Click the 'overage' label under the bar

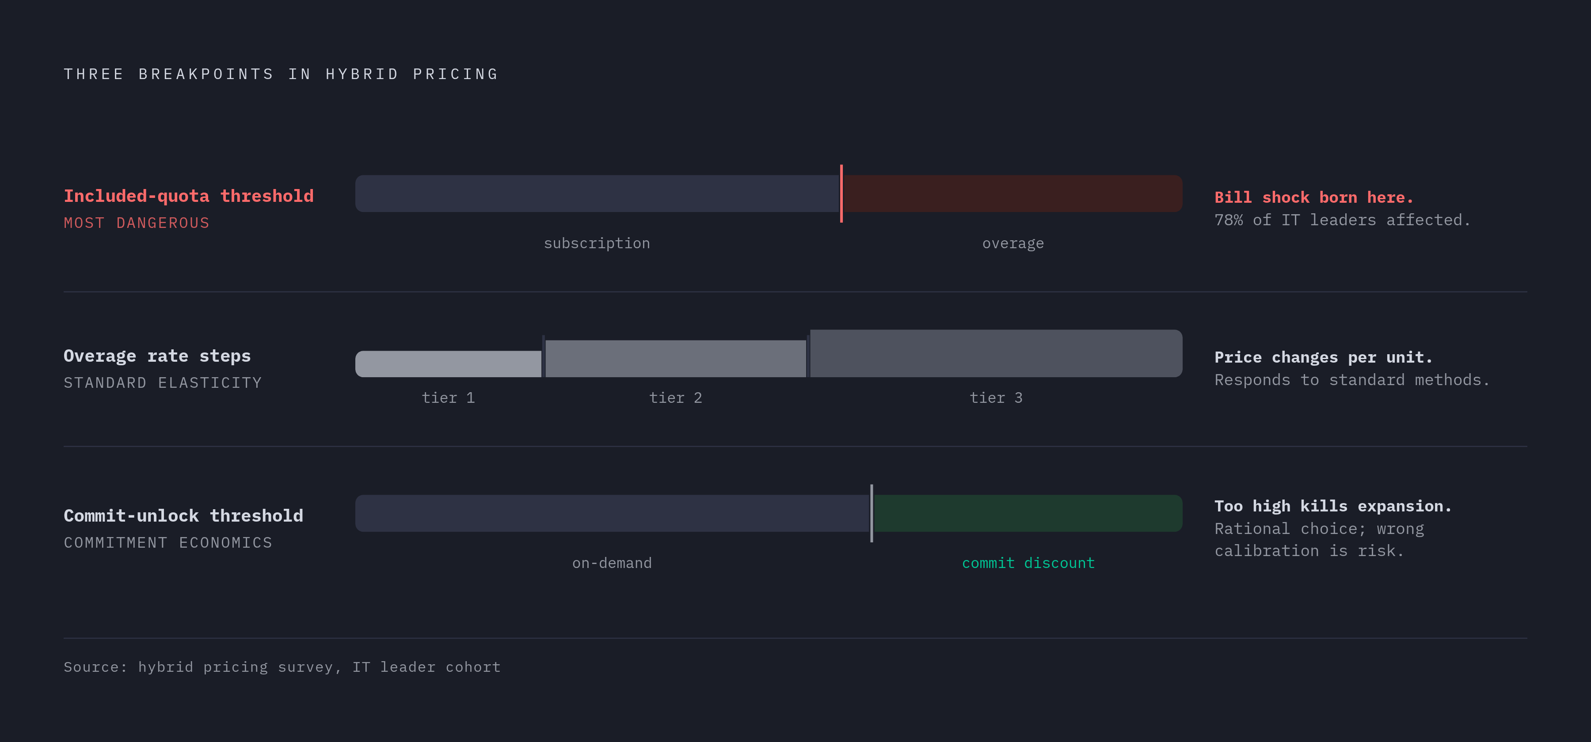click(1013, 243)
